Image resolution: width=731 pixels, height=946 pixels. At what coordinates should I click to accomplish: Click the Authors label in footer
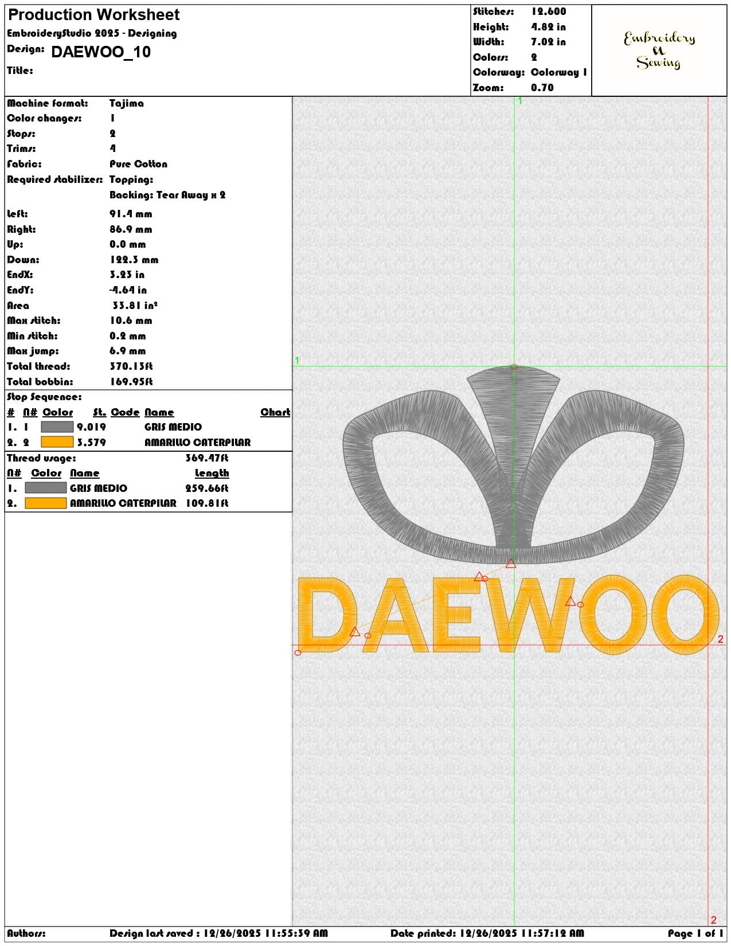pos(26,933)
